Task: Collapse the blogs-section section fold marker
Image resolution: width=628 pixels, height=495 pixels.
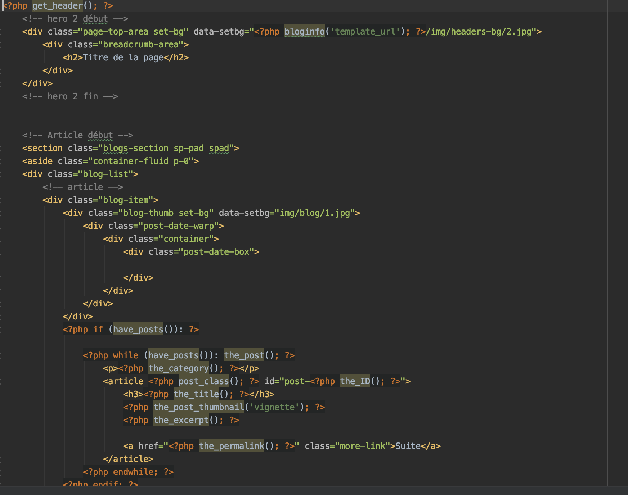Action: point(1,149)
